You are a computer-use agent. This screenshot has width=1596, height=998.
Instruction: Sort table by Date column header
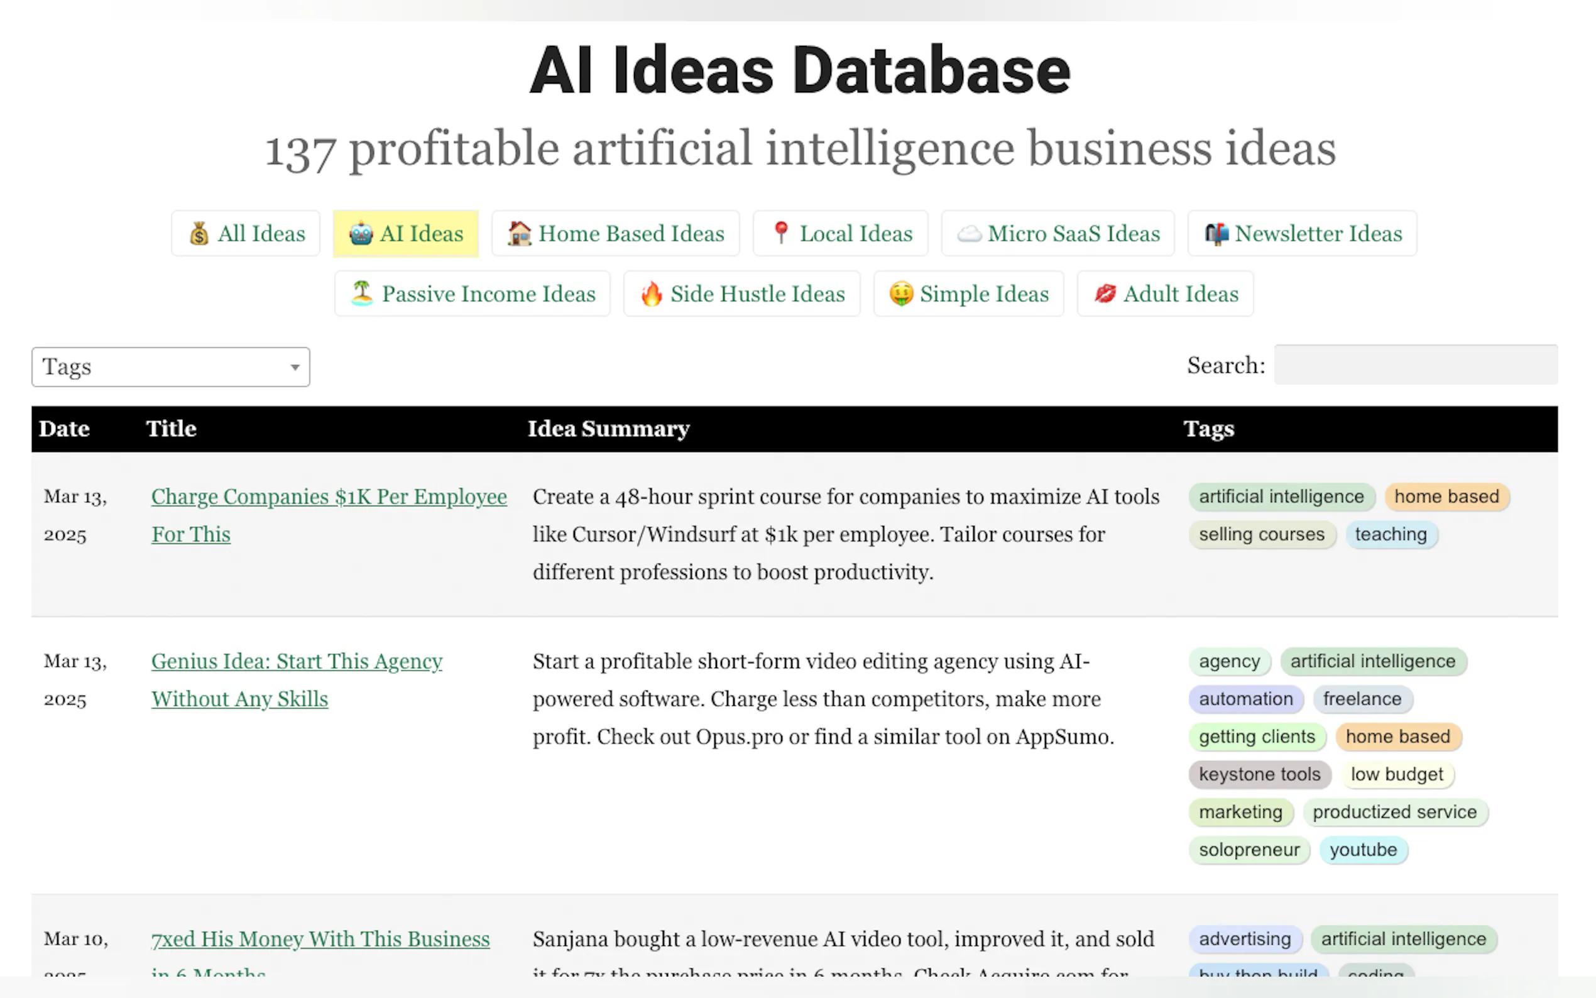(x=64, y=429)
